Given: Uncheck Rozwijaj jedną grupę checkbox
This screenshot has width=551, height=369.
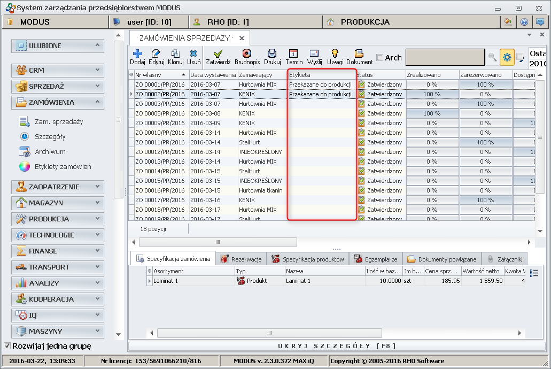Looking at the screenshot, I should 7,346.
